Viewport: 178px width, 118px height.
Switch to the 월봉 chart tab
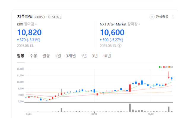46,56
